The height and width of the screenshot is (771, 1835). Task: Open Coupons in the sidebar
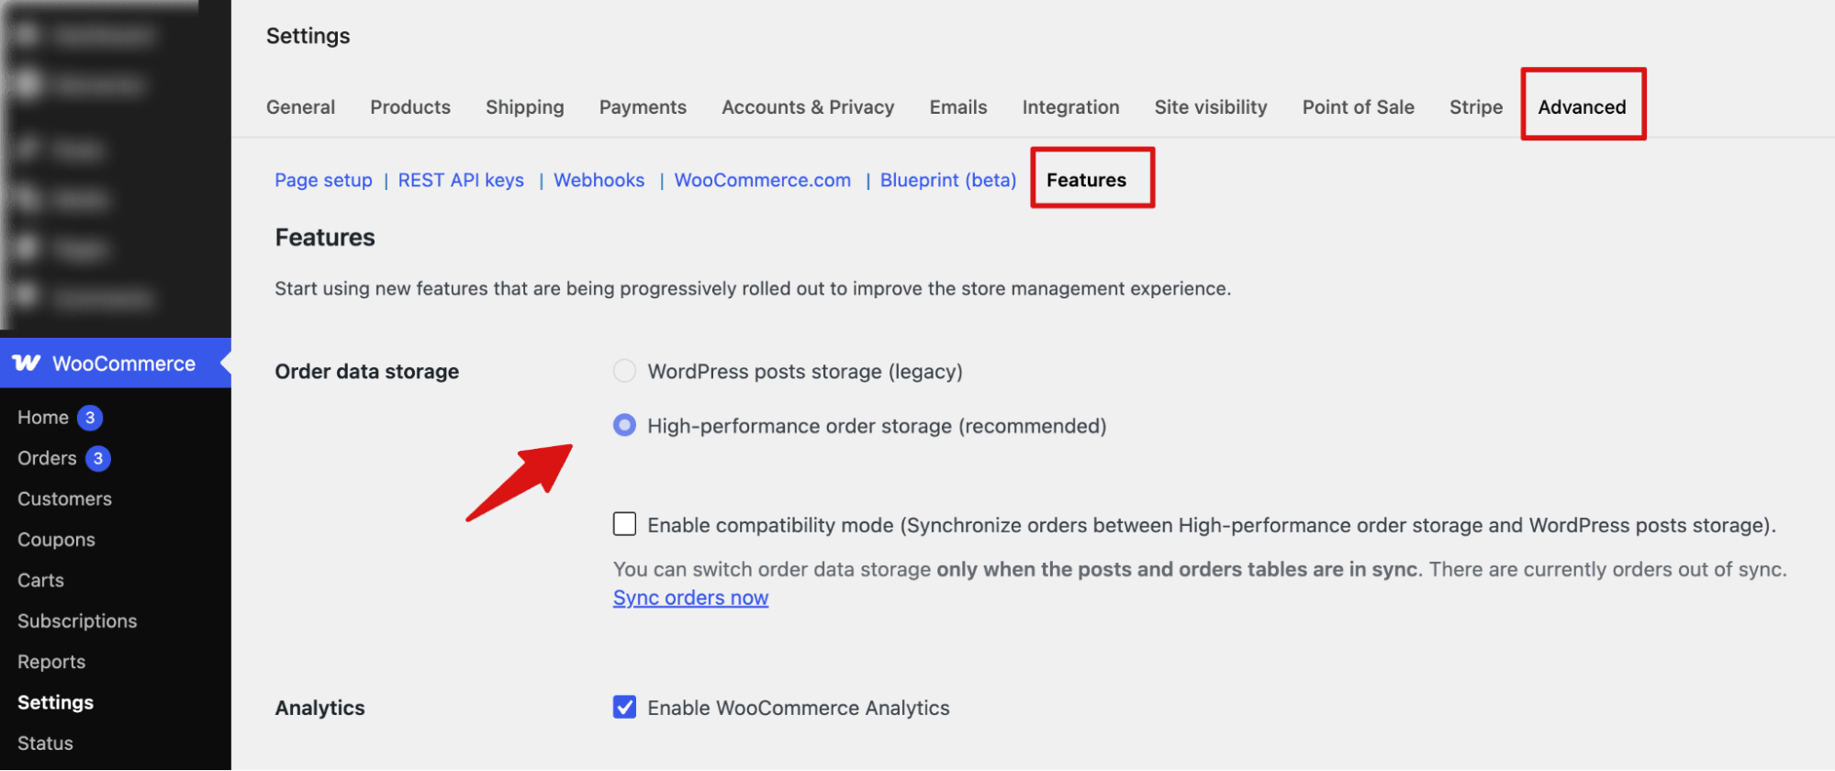[x=56, y=540]
